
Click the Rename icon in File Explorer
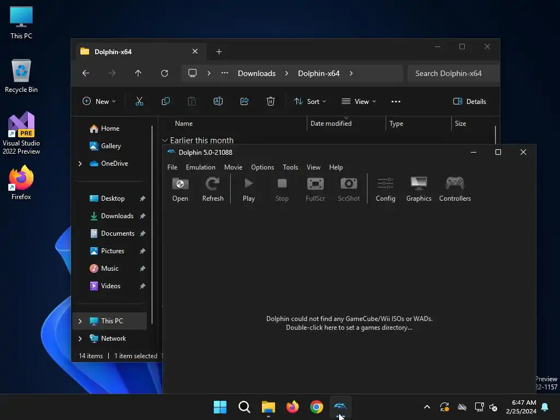tap(218, 101)
